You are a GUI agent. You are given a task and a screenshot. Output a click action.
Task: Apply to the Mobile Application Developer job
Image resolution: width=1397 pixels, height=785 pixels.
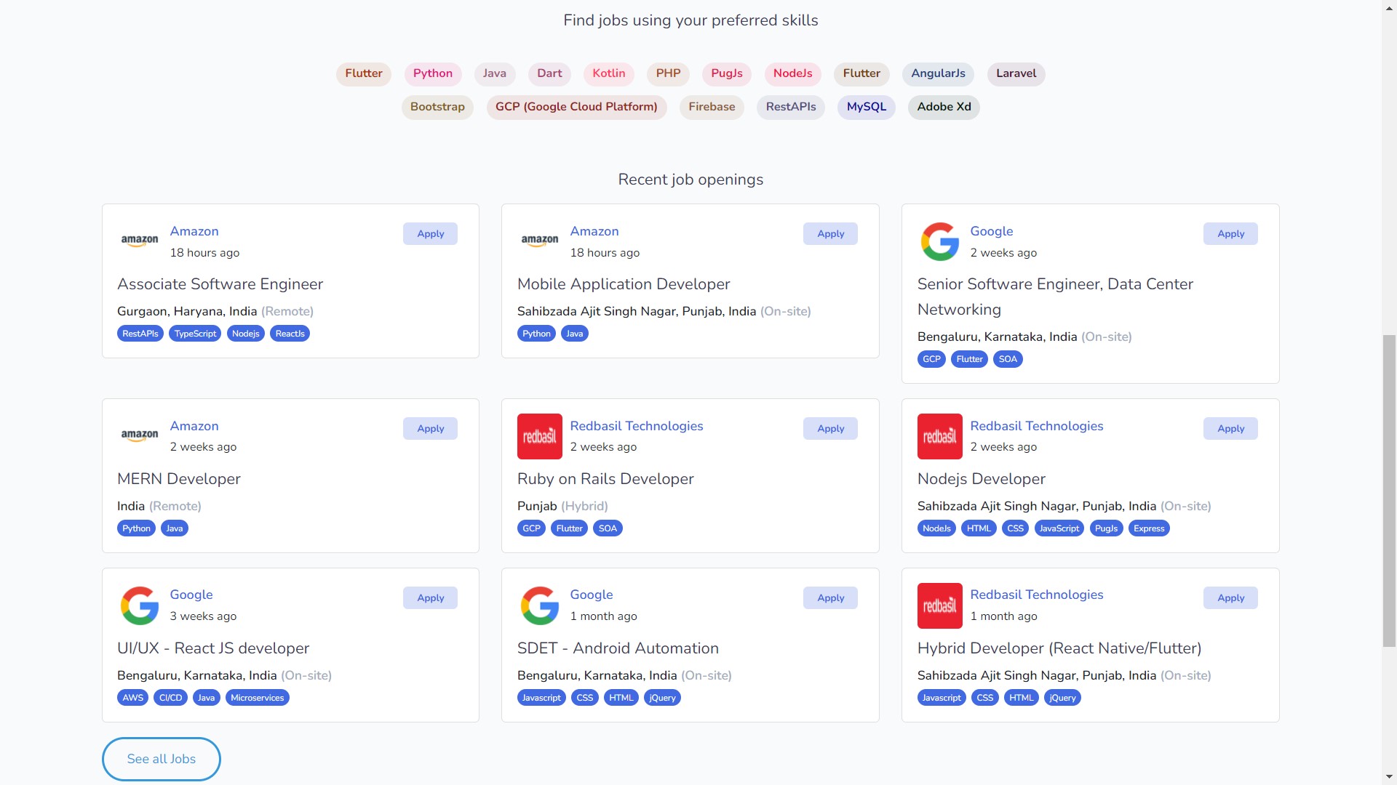click(830, 234)
